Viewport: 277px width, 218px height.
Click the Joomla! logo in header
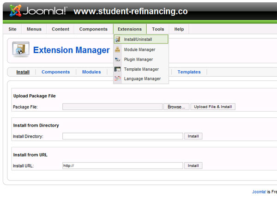tap(38, 11)
